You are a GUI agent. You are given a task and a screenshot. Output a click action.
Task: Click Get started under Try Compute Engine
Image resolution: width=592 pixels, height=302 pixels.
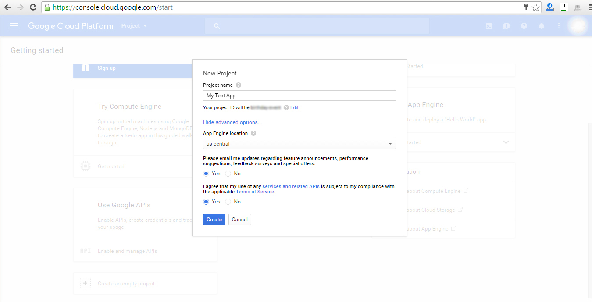click(x=111, y=167)
